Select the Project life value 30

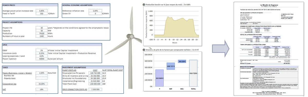41,28
